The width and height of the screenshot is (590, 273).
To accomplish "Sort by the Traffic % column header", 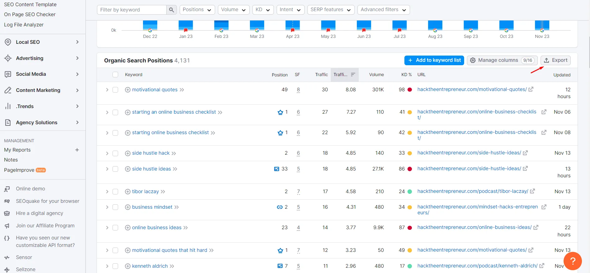I will 344,75.
